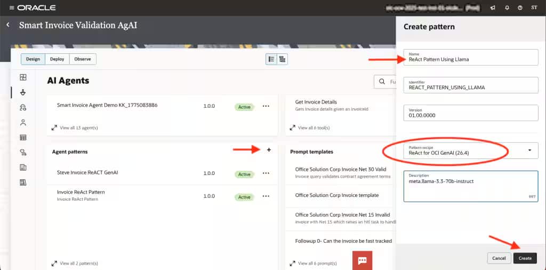Click the Cancel button

click(x=499, y=258)
